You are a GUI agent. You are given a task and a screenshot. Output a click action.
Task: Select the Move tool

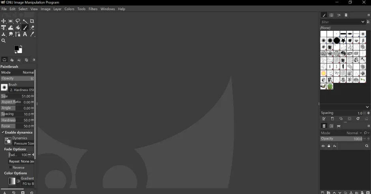point(3,21)
